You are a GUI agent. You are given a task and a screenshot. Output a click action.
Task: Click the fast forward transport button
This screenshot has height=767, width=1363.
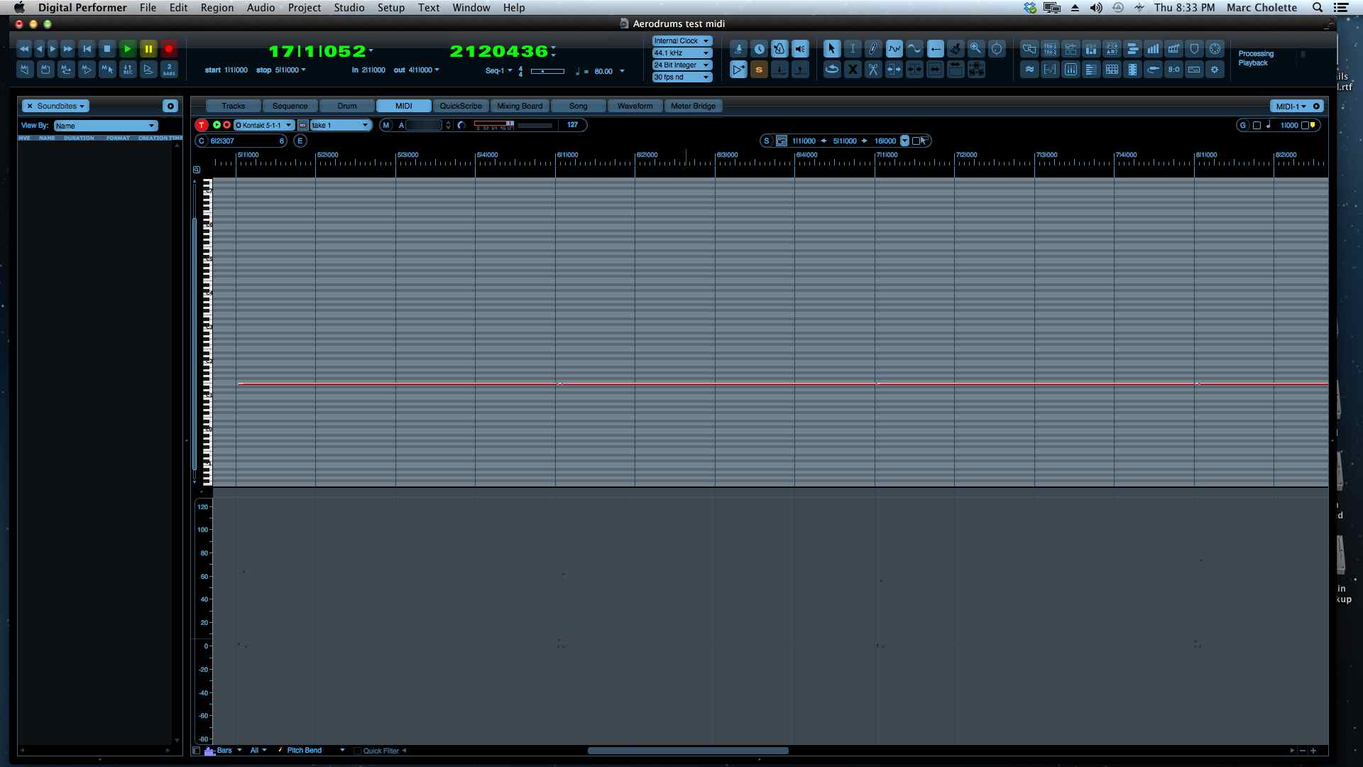tap(67, 49)
